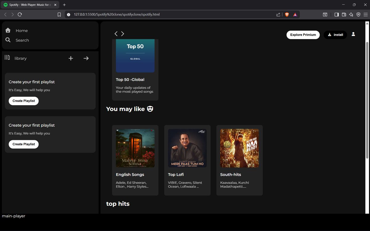This screenshot has width=370, height=231.
Task: Click 'Your daily updates of the most played songs'
Action: tap(134, 90)
